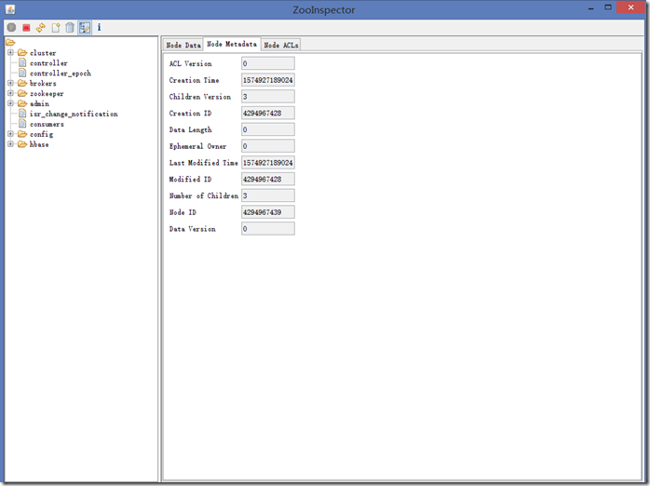The width and height of the screenshot is (650, 486).
Task: Click the Ephemeral Owner value field
Action: pyautogui.click(x=268, y=146)
